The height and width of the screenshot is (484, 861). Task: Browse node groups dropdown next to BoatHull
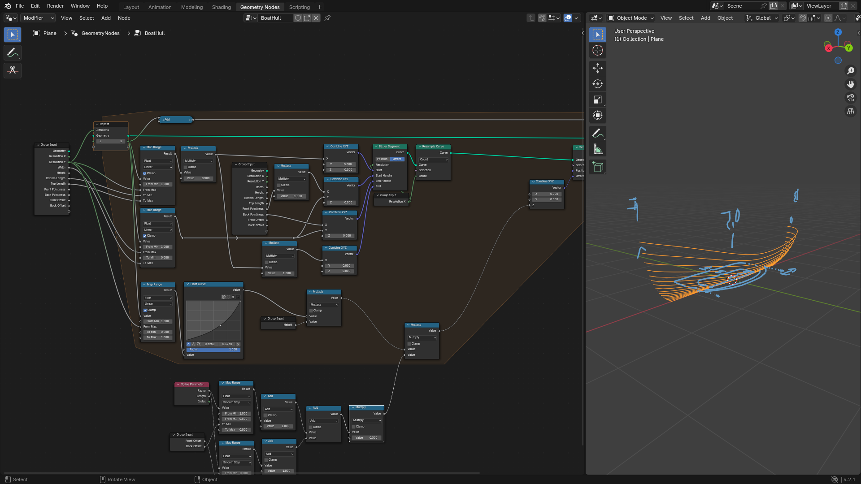click(251, 18)
